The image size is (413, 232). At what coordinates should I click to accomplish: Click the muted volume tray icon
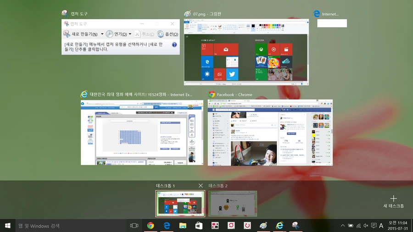click(366, 226)
